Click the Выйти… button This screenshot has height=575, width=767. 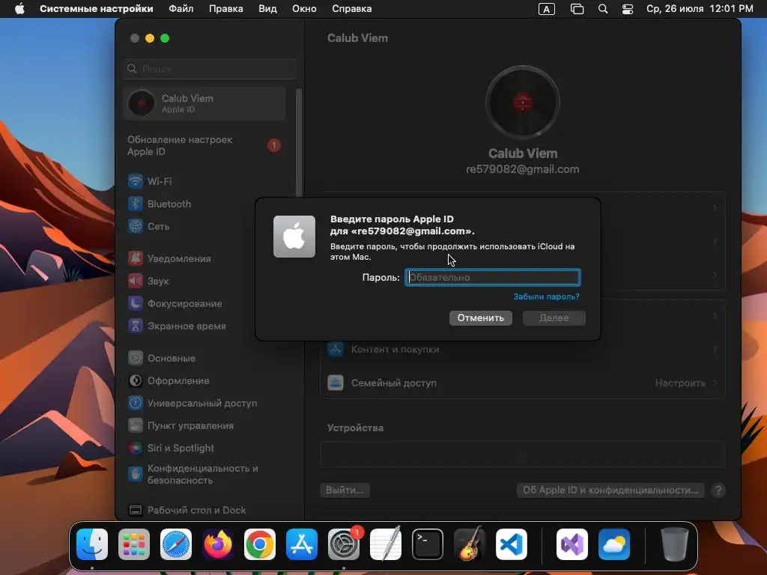(x=345, y=490)
